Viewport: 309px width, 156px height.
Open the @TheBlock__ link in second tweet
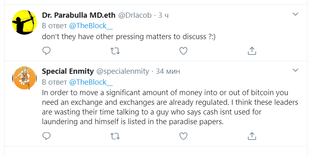[x=91, y=82]
